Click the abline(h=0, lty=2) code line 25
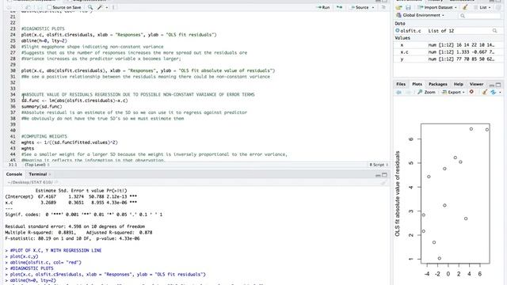Image resolution: width=507 pixels, height=285 pixels. [x=44, y=40]
